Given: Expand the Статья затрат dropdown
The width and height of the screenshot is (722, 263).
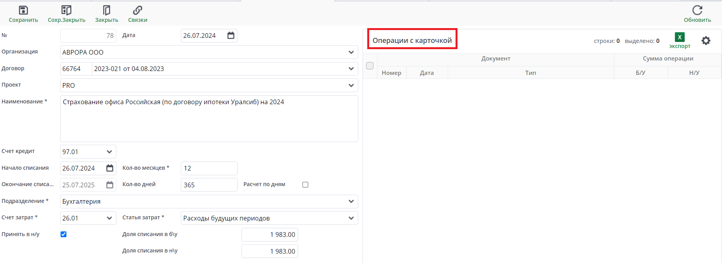Looking at the screenshot, I should tap(351, 218).
